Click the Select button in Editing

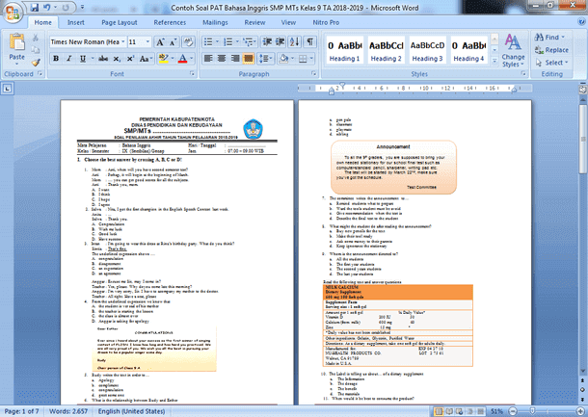tap(551, 63)
